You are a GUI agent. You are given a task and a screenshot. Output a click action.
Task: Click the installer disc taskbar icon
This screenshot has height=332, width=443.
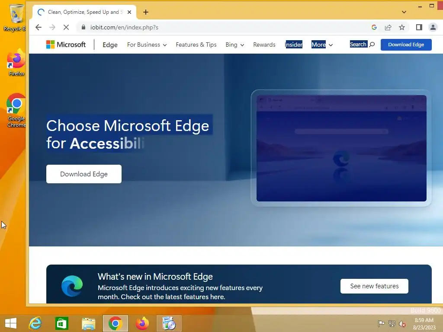pyautogui.click(x=169, y=323)
